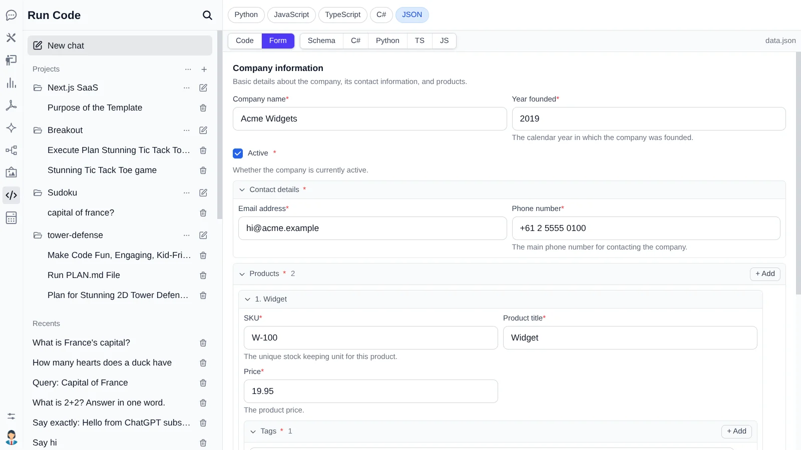Toggle the Next.js SaaS project folder
This screenshot has height=450, width=801.
[x=38, y=87]
